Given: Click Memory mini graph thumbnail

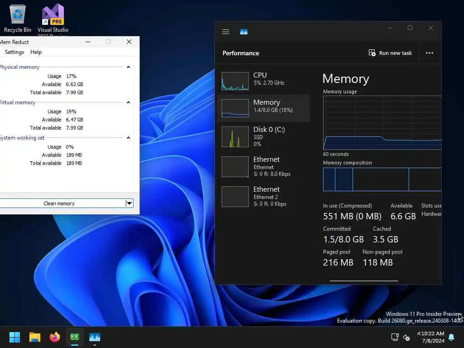Looking at the screenshot, I should click(235, 108).
